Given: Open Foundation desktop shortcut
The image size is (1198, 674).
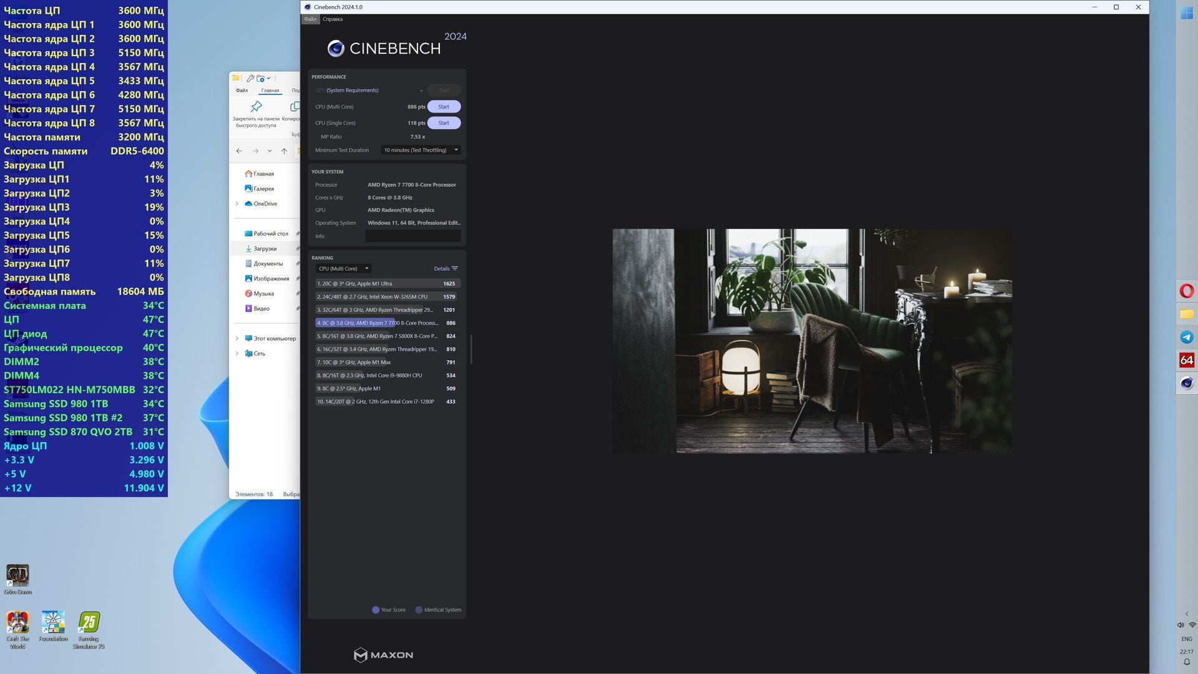Looking at the screenshot, I should pos(53,626).
